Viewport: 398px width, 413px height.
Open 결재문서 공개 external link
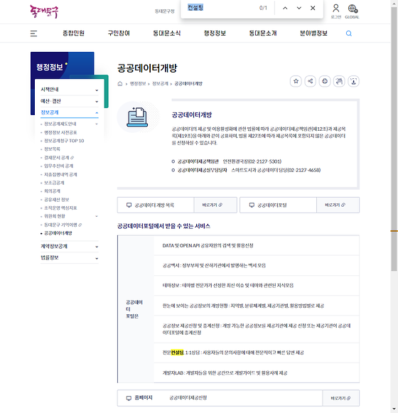tap(59, 158)
